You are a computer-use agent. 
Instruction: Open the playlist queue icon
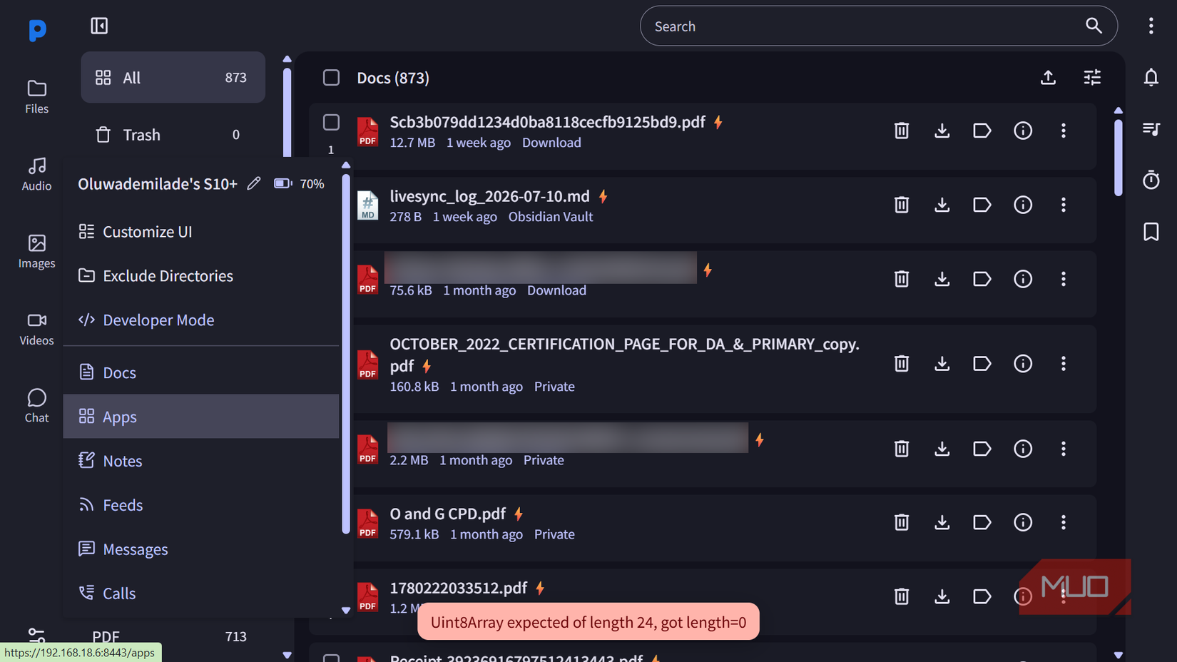(x=1151, y=129)
